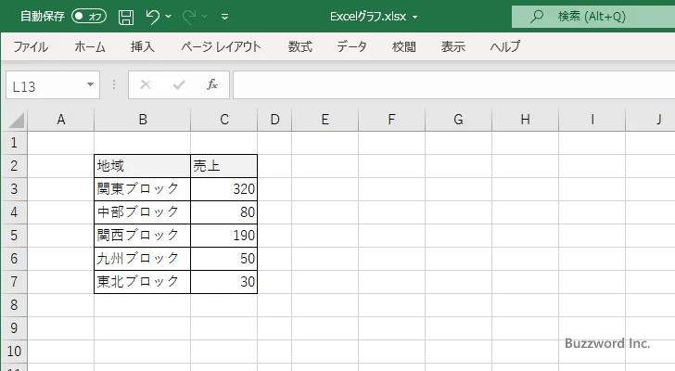Open the Redo history dropdown arrow
Image resolution: width=675 pixels, height=371 pixels.
pos(205,17)
